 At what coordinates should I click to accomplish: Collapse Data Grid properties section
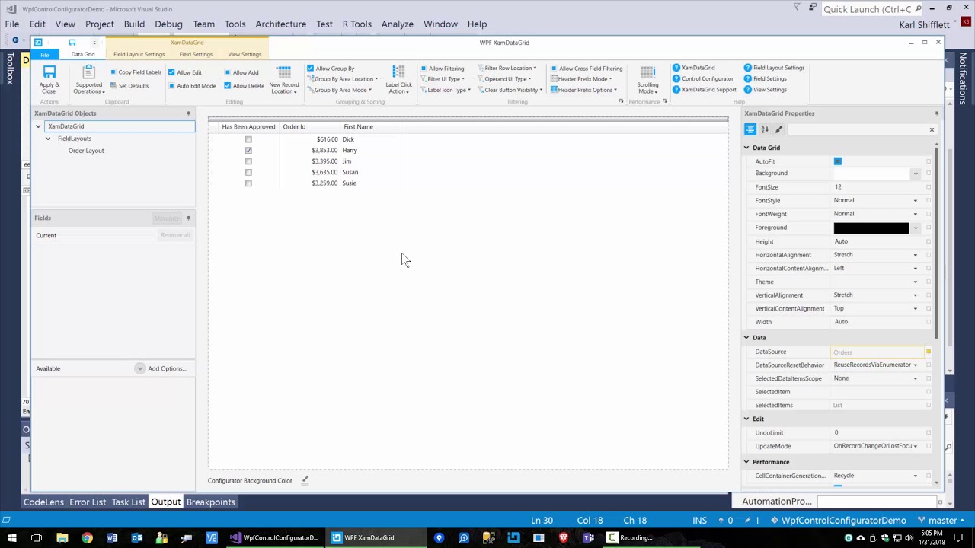click(x=746, y=148)
